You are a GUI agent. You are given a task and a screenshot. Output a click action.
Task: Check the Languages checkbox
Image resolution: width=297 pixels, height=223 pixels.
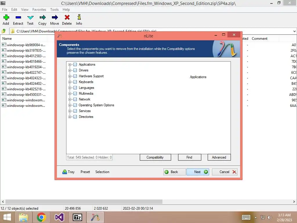75,88
